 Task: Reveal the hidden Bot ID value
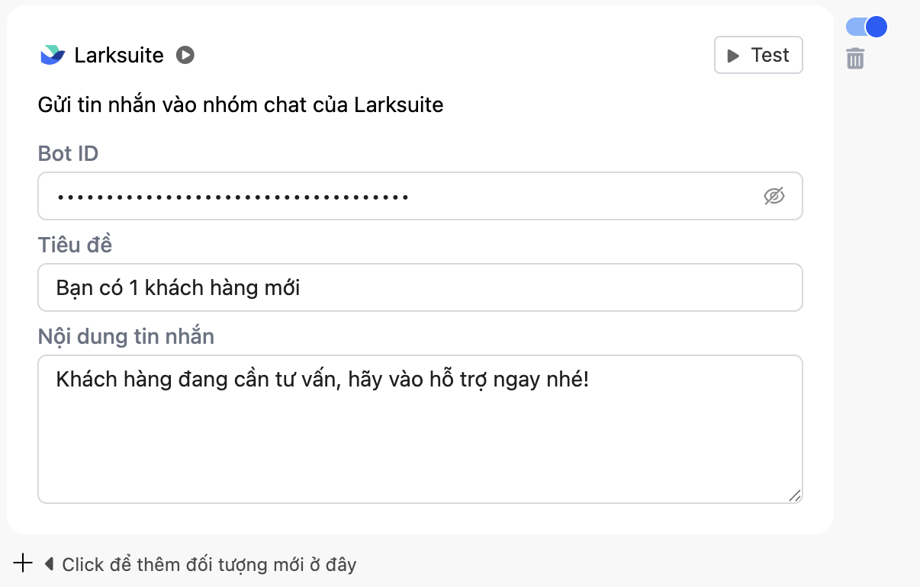pos(774,197)
